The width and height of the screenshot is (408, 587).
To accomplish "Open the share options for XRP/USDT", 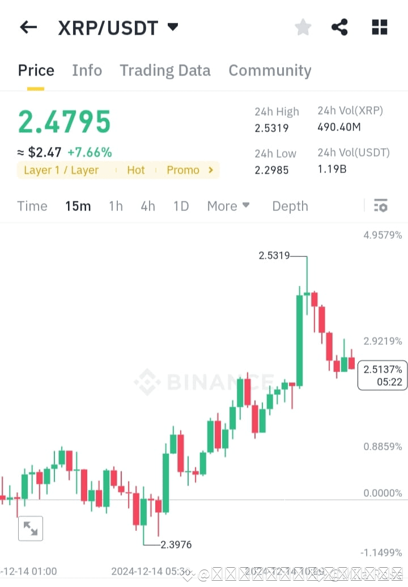I will click(339, 27).
